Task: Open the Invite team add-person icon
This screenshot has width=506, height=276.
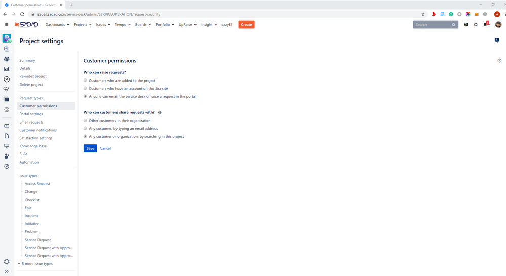Action: [x=7, y=156]
